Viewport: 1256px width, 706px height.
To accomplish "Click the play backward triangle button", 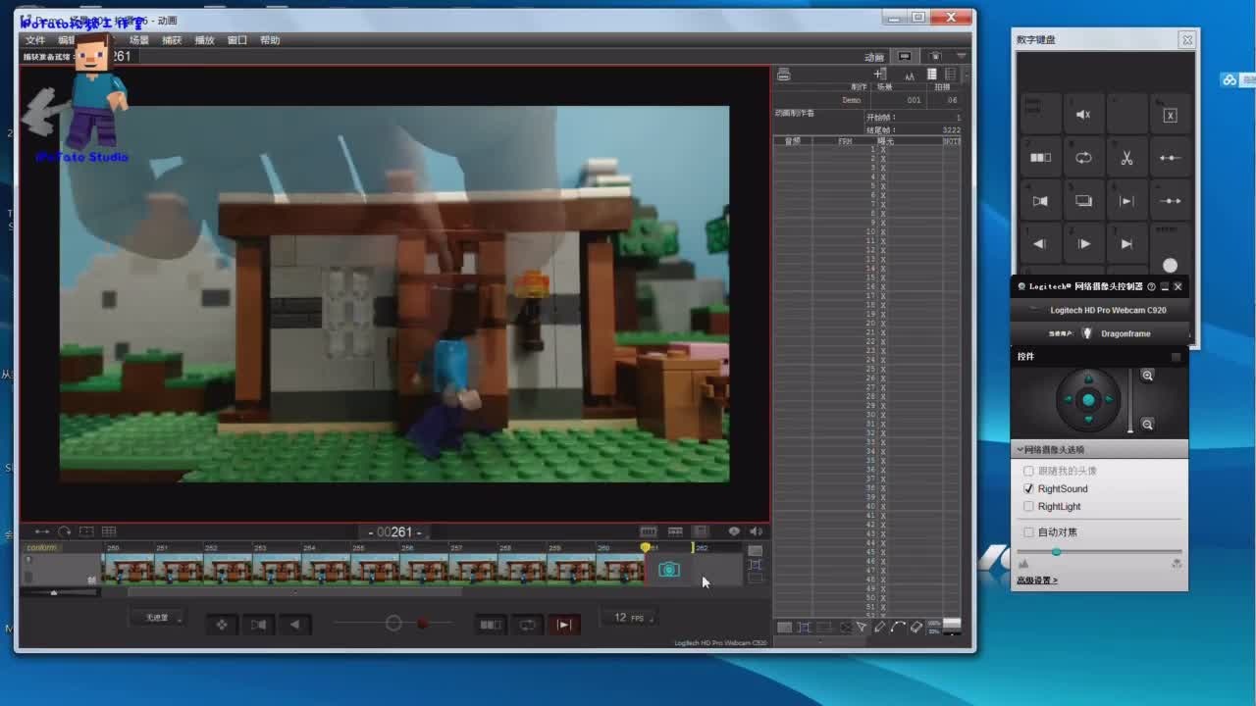I will tap(294, 625).
